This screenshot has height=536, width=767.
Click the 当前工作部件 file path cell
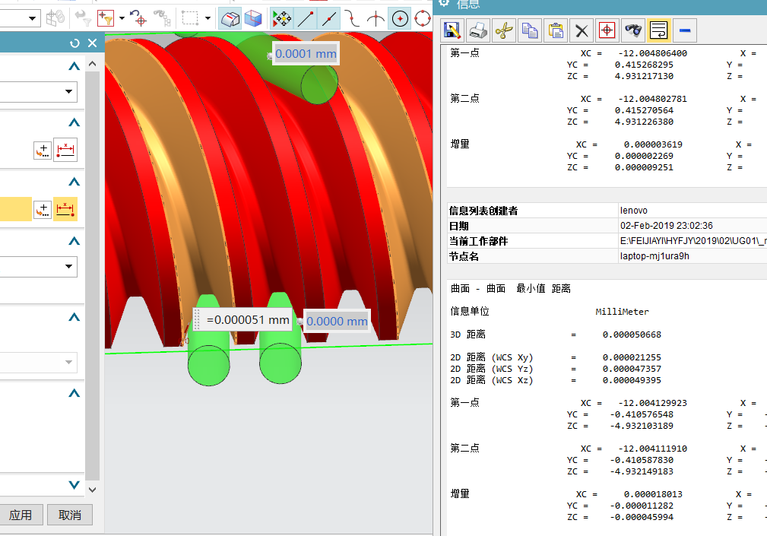[693, 240]
